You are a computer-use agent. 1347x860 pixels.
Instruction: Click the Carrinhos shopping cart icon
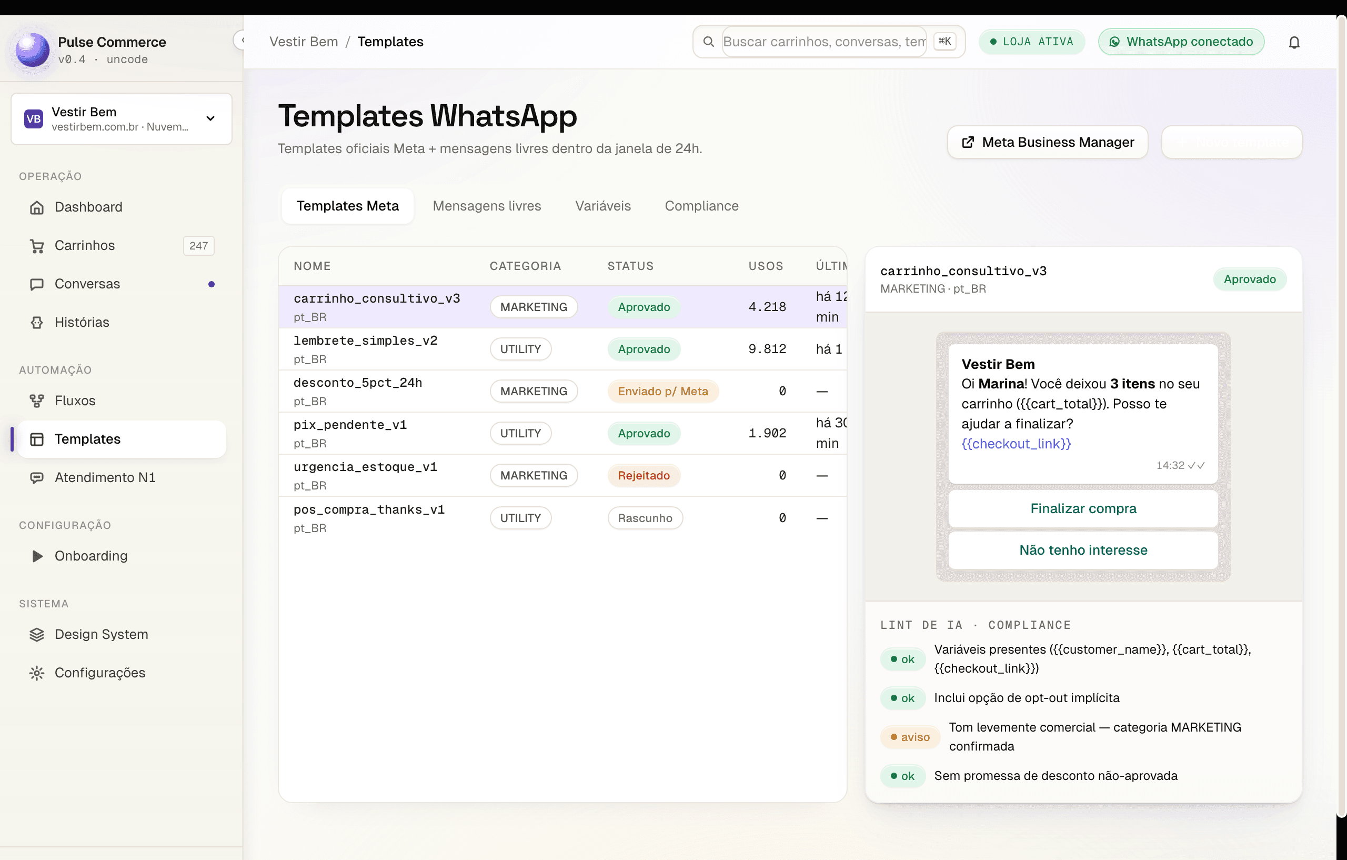click(x=37, y=246)
